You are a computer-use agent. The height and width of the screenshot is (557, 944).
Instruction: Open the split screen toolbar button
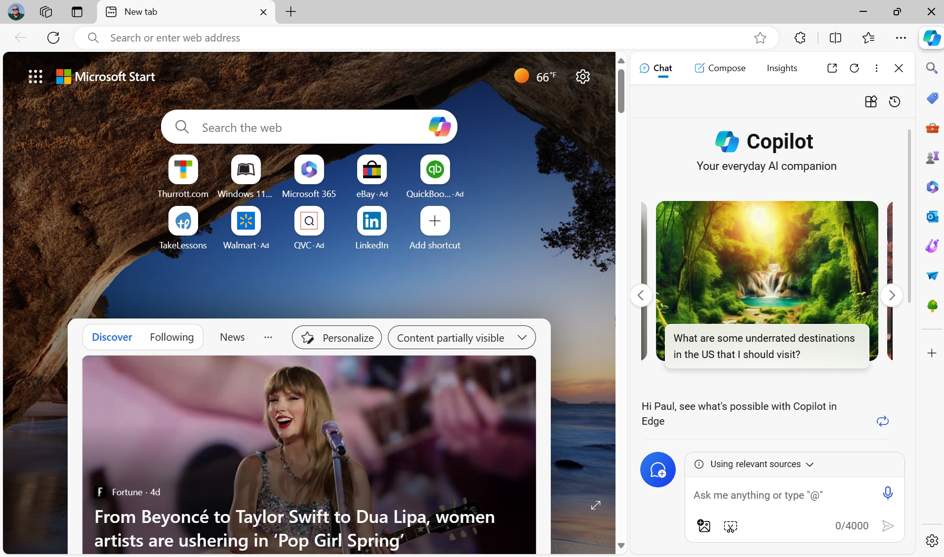[835, 38]
